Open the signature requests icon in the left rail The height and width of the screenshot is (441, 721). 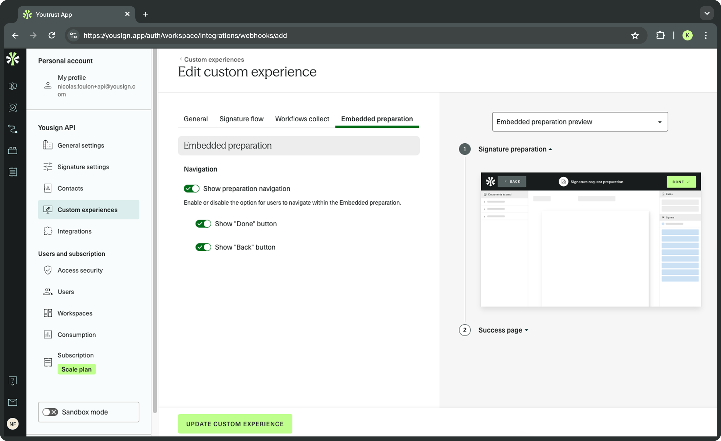tap(13, 86)
